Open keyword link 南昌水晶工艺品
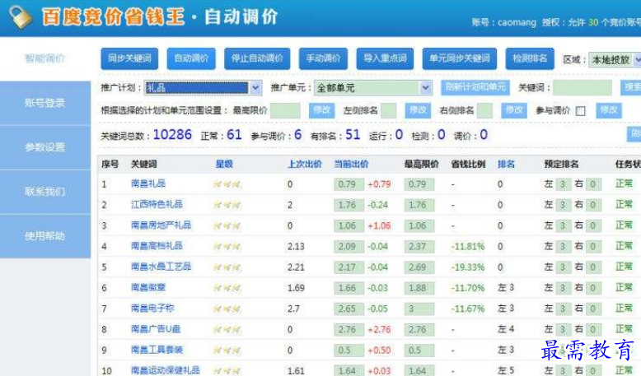 click(x=161, y=267)
